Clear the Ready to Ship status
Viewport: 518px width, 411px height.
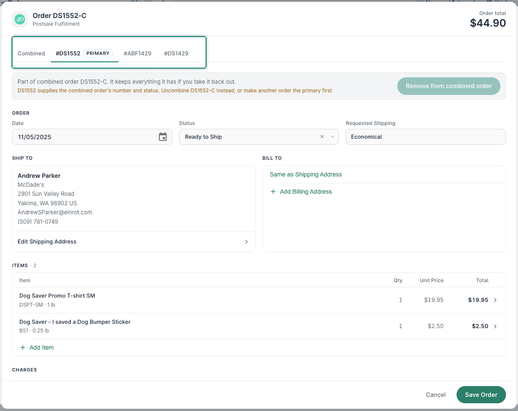322,137
